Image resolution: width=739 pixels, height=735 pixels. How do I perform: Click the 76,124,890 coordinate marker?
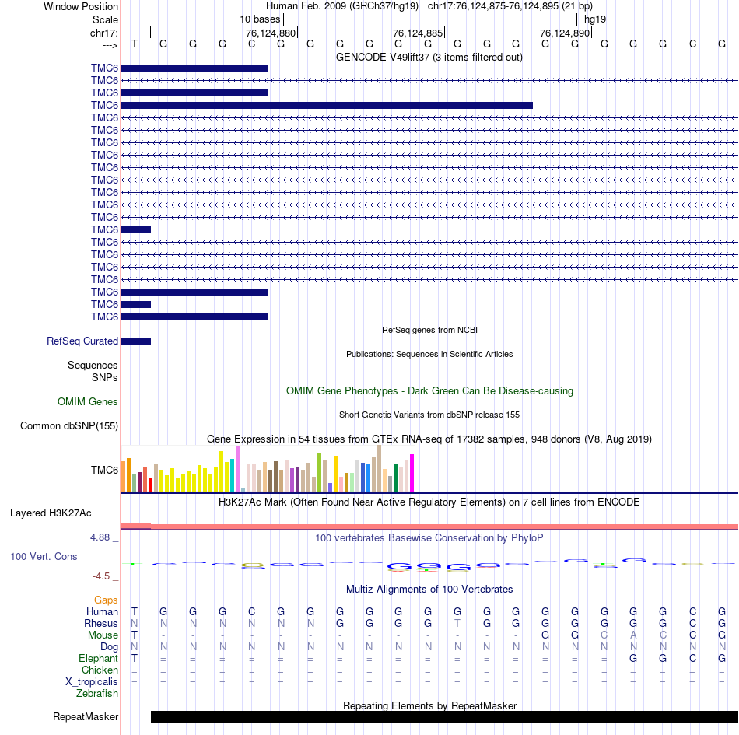coord(565,33)
